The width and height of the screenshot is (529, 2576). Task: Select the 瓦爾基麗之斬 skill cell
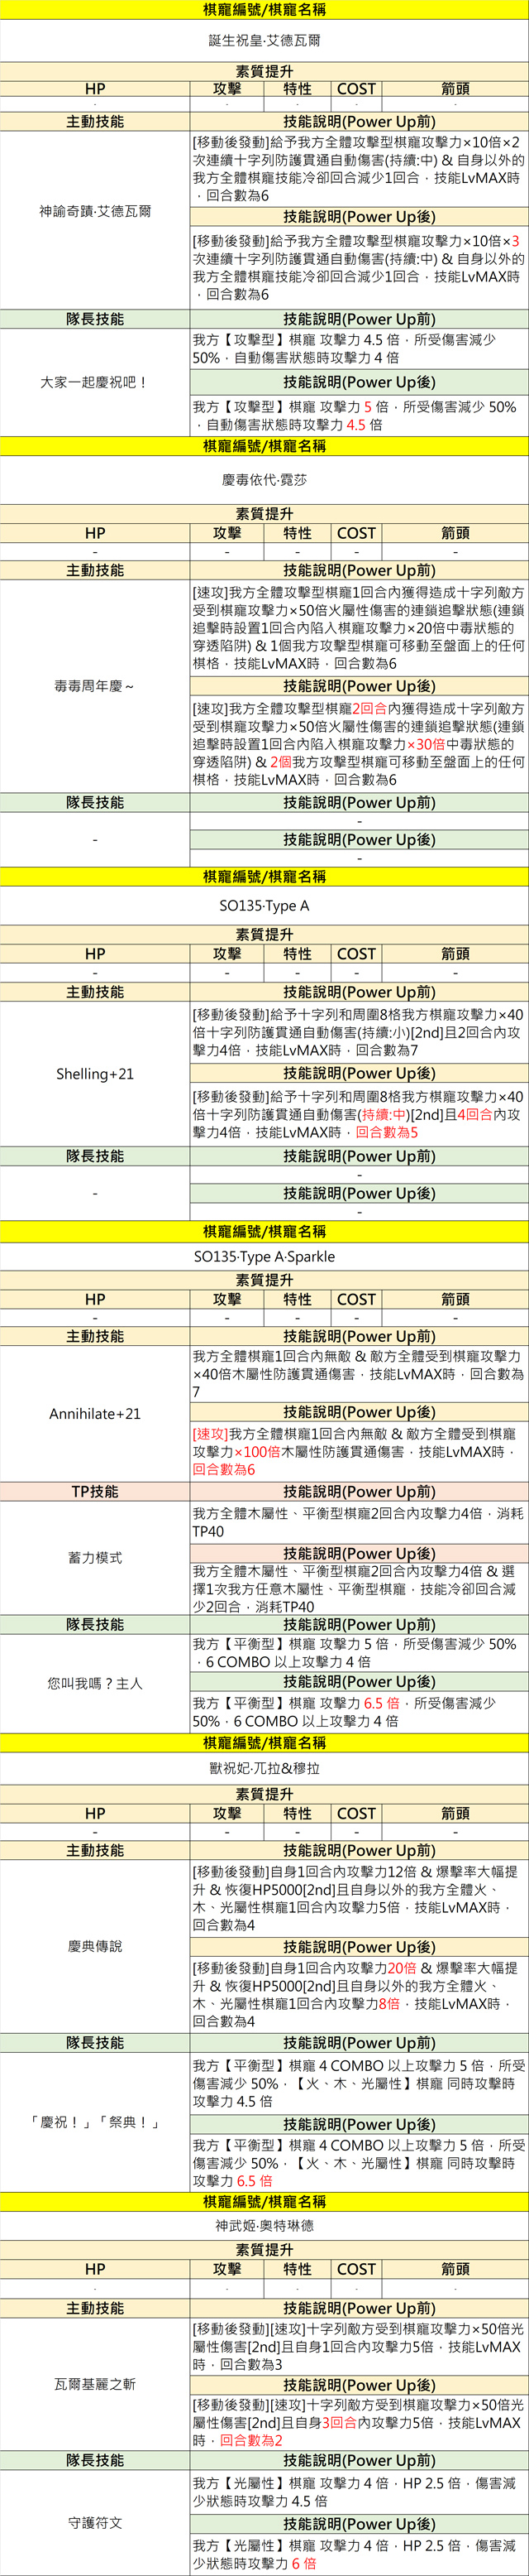(x=95, y=2384)
